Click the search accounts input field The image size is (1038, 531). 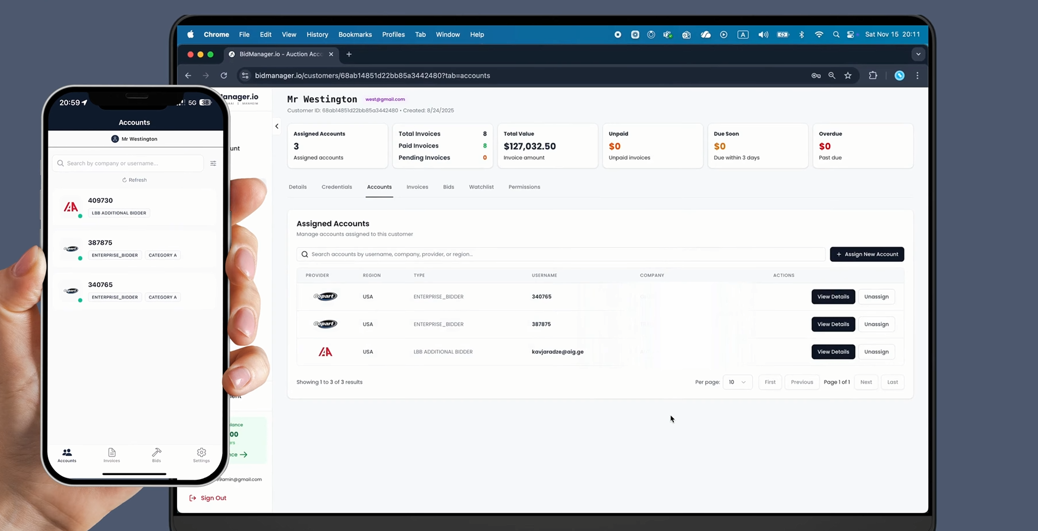pos(560,254)
